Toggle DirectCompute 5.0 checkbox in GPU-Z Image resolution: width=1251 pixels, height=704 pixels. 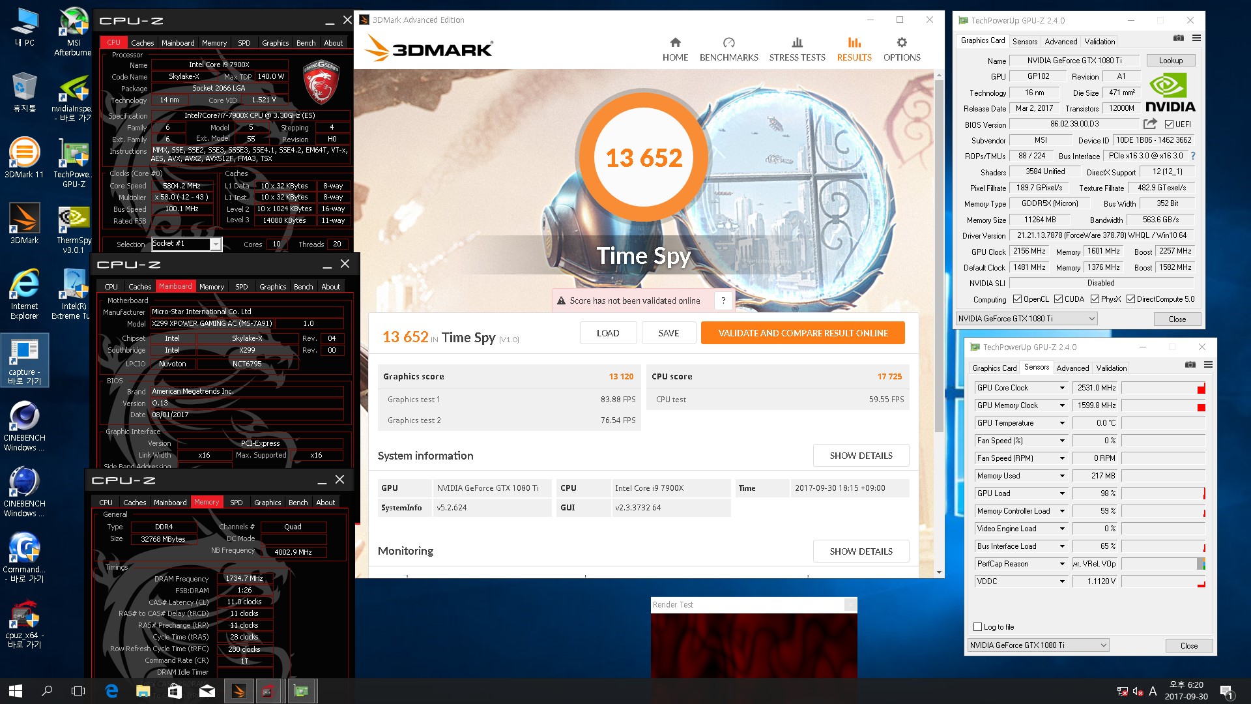point(1130,299)
